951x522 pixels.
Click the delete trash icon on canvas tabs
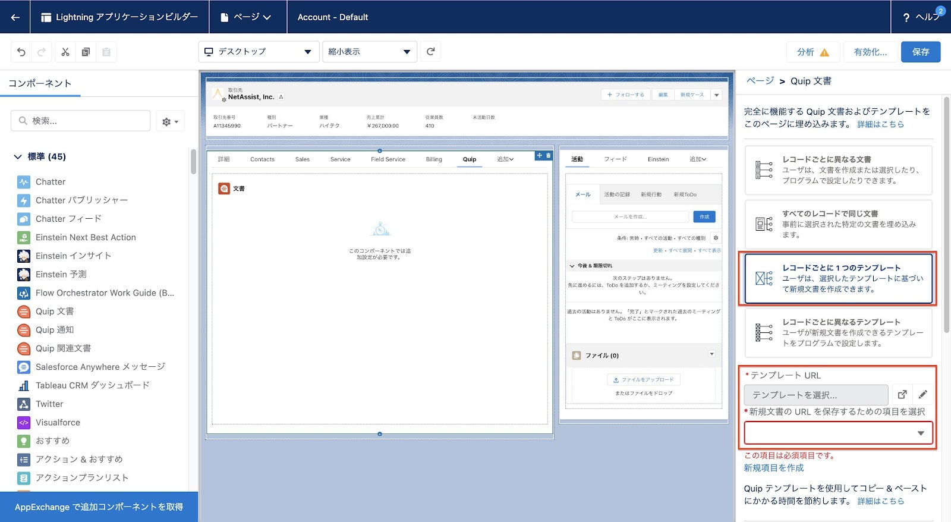pyautogui.click(x=549, y=156)
